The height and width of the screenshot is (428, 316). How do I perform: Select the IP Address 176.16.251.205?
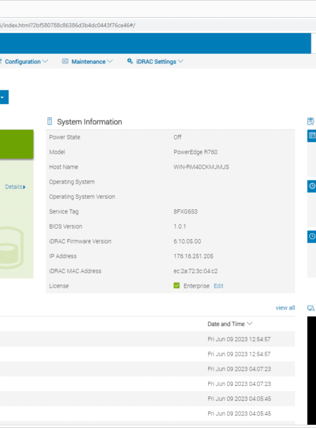tap(194, 256)
